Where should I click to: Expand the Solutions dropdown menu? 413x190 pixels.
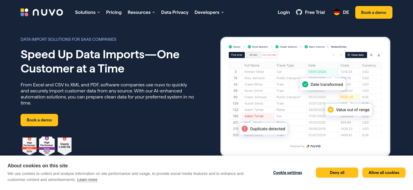[x=87, y=12]
